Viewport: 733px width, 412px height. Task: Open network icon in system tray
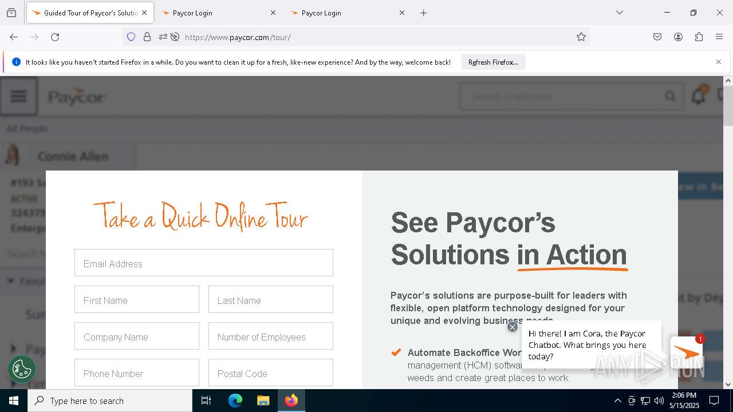point(645,401)
